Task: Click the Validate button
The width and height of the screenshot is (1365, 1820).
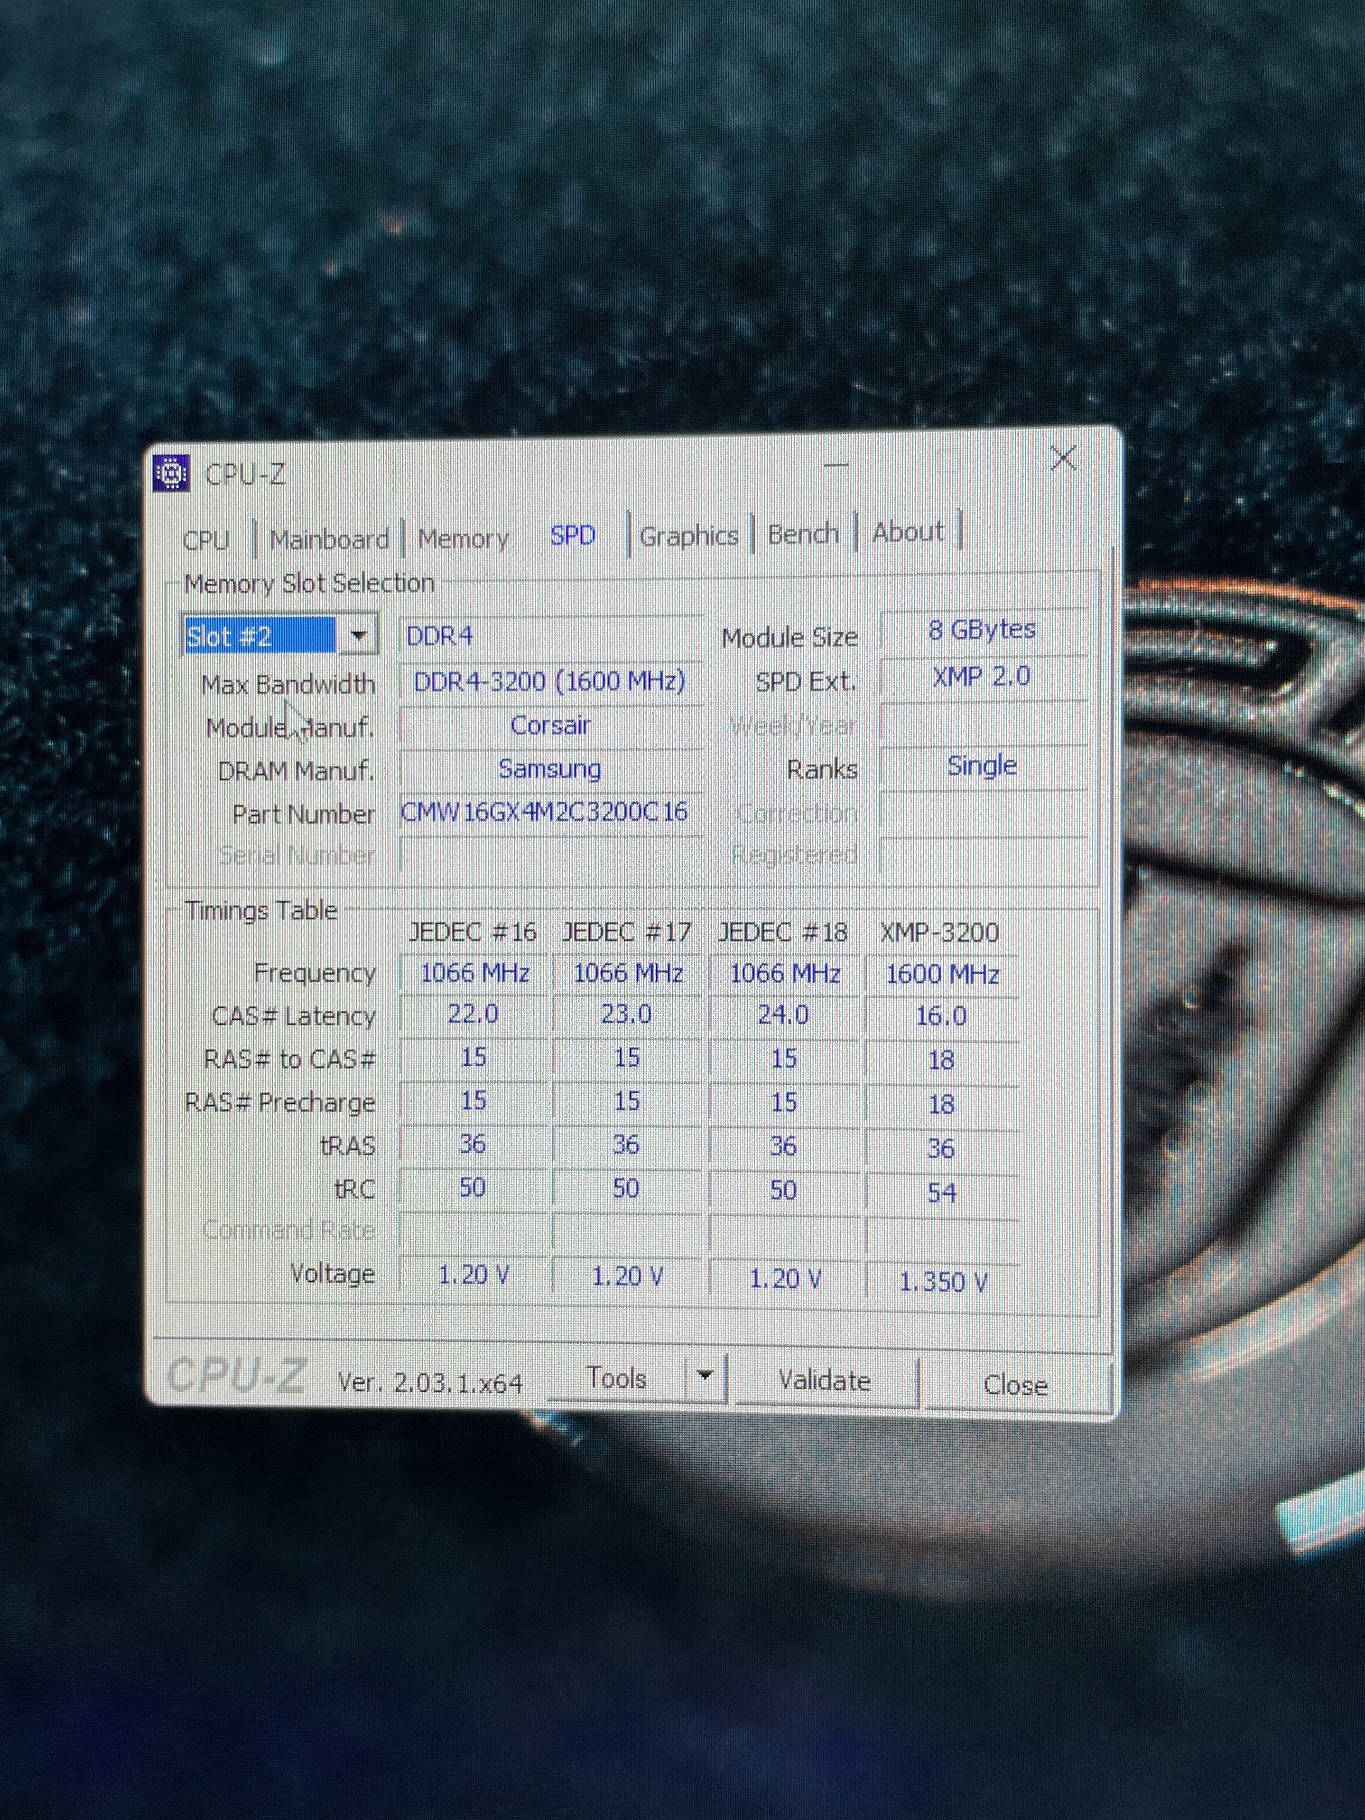Action: tap(824, 1381)
